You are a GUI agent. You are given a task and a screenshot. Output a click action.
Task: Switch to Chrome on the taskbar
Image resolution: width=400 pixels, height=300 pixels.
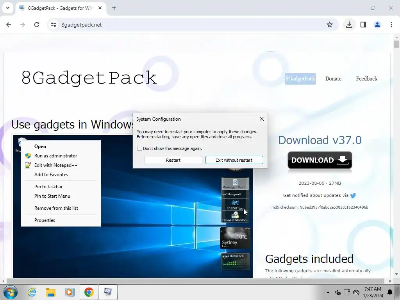coord(89,292)
